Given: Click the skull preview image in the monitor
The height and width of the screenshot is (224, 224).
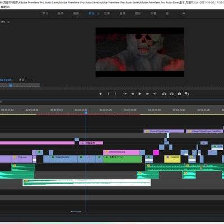Looking at the screenshot, I should click(140, 52).
